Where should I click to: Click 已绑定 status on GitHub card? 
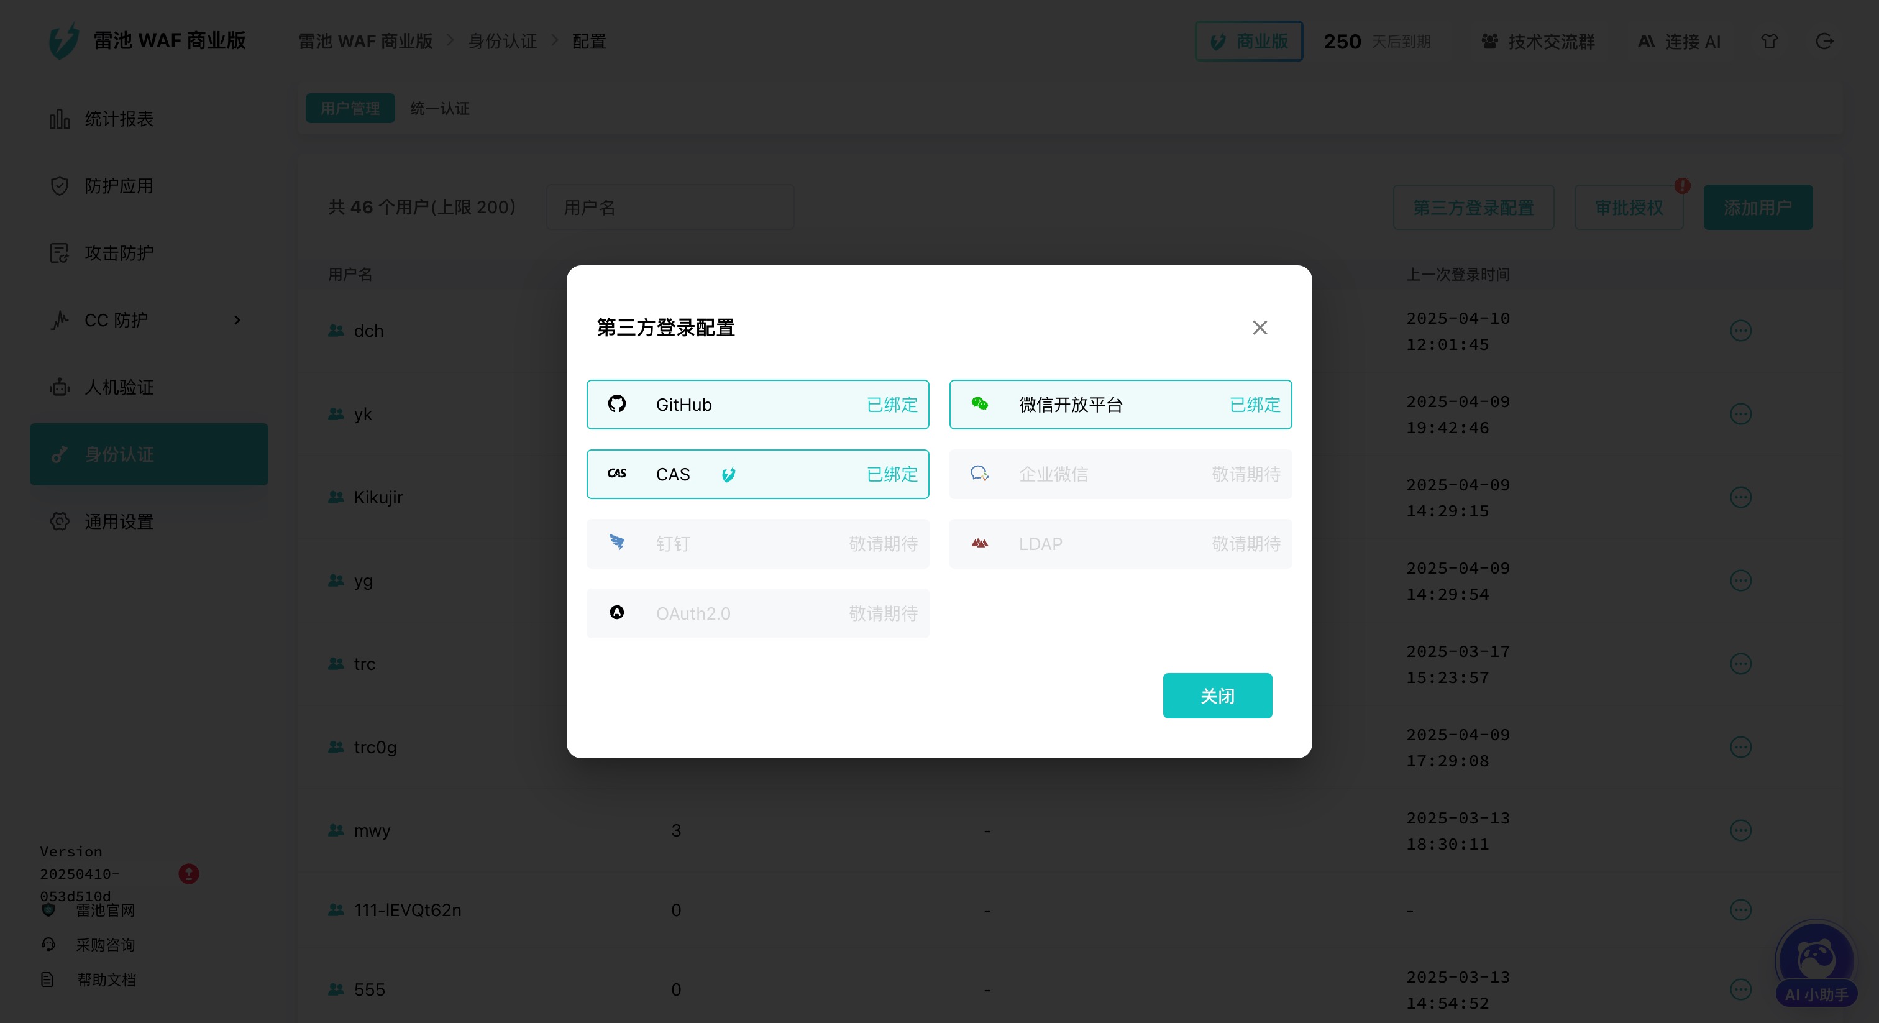(892, 404)
